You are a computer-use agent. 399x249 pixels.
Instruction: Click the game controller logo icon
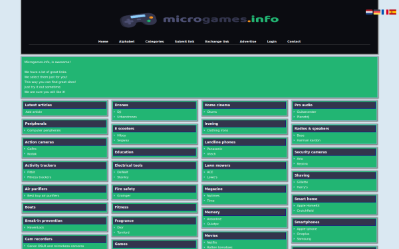(138, 20)
